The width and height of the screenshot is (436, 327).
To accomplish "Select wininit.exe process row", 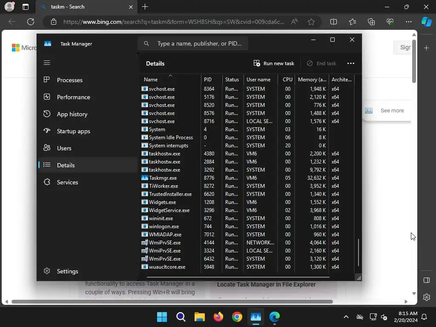I will click(247, 218).
